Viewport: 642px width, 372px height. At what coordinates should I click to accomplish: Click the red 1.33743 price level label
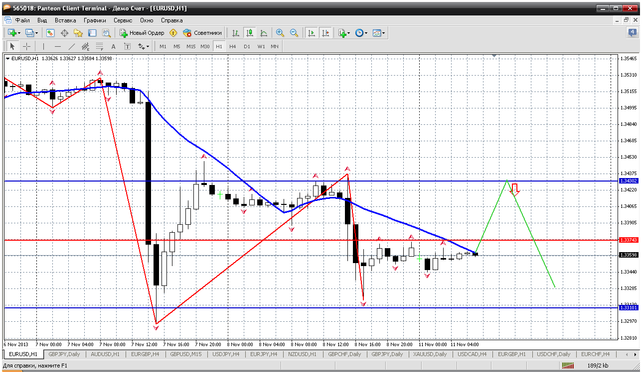coord(628,240)
